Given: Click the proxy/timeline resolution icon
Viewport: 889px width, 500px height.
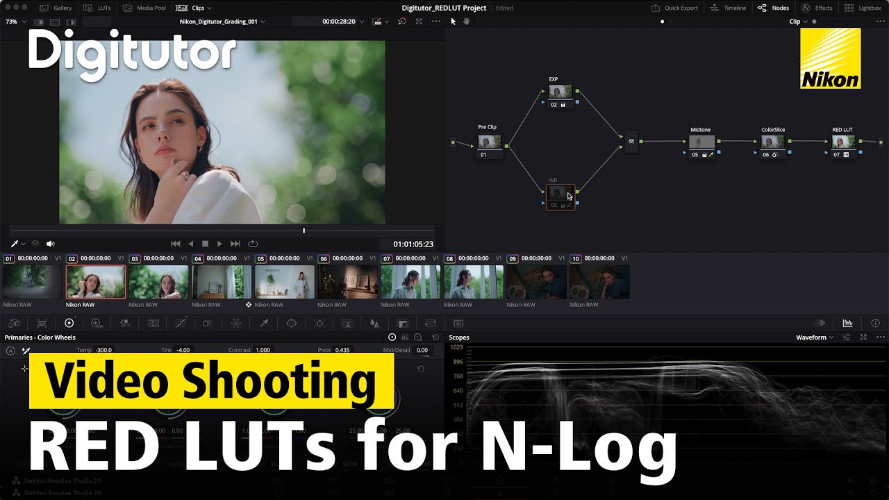Looking at the screenshot, I should tap(378, 22).
